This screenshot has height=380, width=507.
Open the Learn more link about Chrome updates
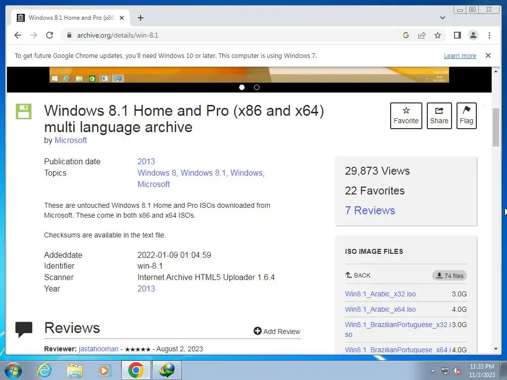460,55
